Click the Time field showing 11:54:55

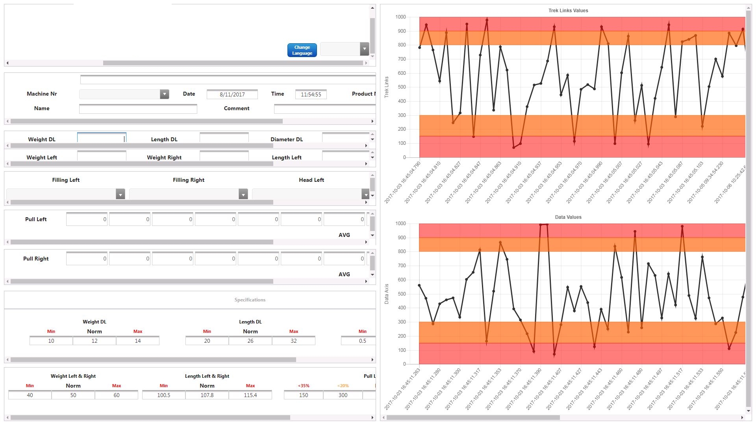pyautogui.click(x=311, y=94)
